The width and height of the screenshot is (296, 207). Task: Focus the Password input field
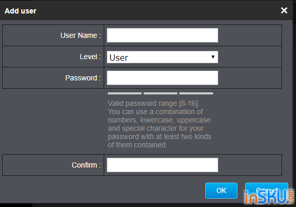[x=162, y=78]
